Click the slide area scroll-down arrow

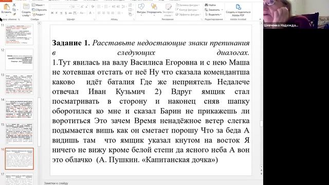(x=261, y=166)
